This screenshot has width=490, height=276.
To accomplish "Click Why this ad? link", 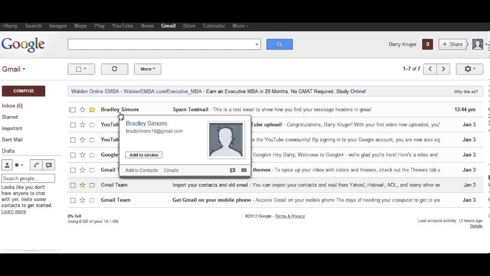I will pyautogui.click(x=466, y=92).
